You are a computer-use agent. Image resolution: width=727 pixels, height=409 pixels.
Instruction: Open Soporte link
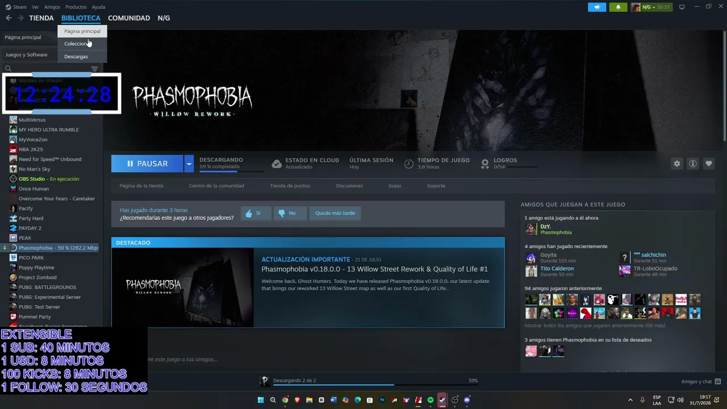coord(436,186)
